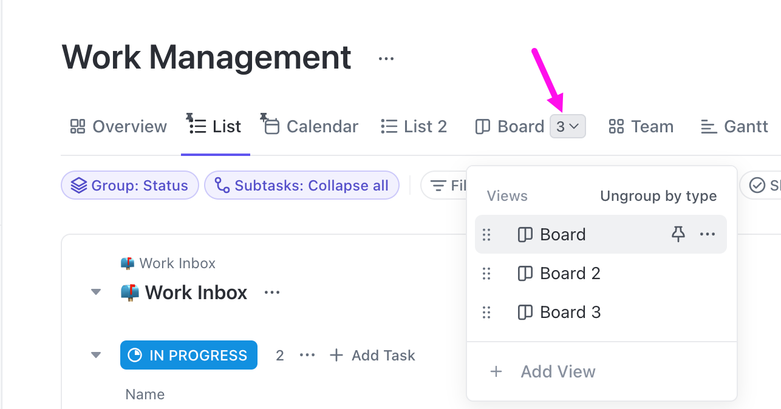Image resolution: width=781 pixels, height=409 pixels.
Task: Collapse the Work Inbox section
Action: (95, 292)
